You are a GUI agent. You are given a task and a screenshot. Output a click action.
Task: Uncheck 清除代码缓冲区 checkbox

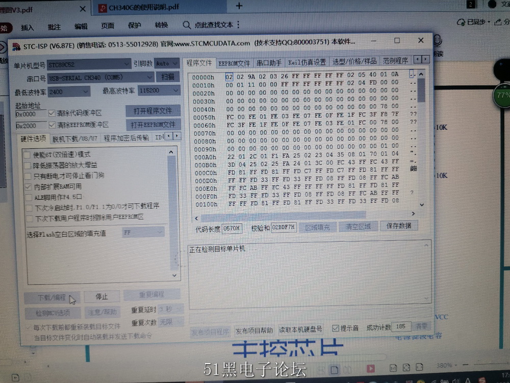tap(52, 113)
